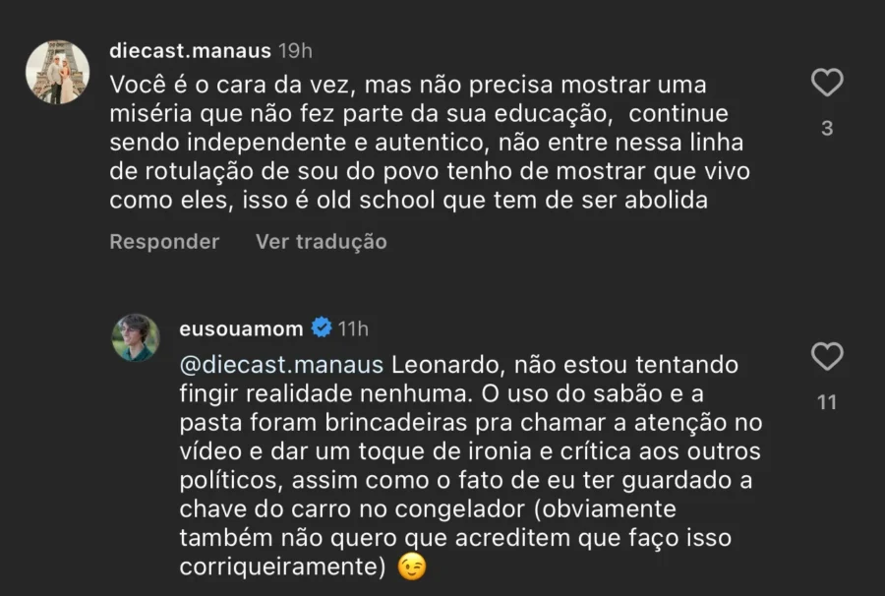
Task: View the 3 likes count on first comment
Action: pyautogui.click(x=827, y=128)
